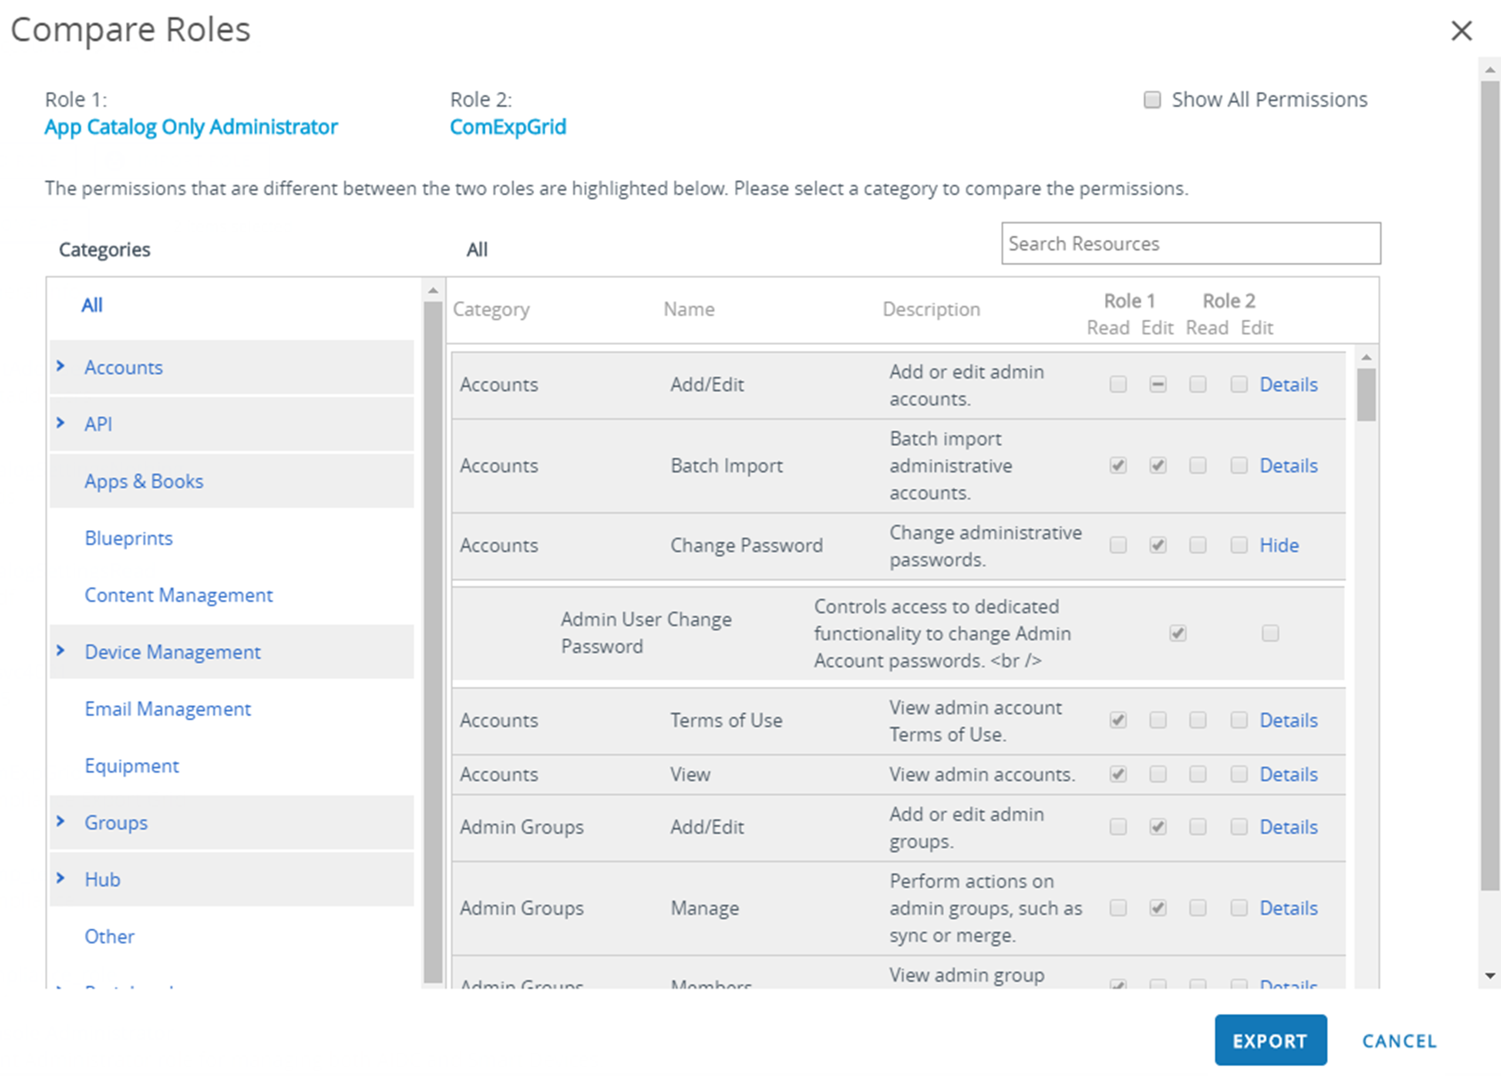Click the Details link for Accounts View
This screenshot has width=1501, height=1087.
[1292, 773]
